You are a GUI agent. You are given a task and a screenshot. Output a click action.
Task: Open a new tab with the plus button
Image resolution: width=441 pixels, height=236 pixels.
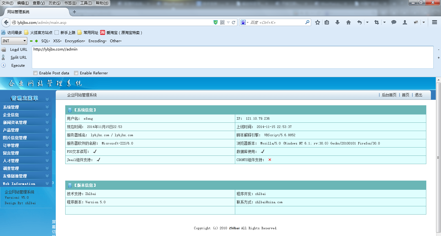pos(74,12)
